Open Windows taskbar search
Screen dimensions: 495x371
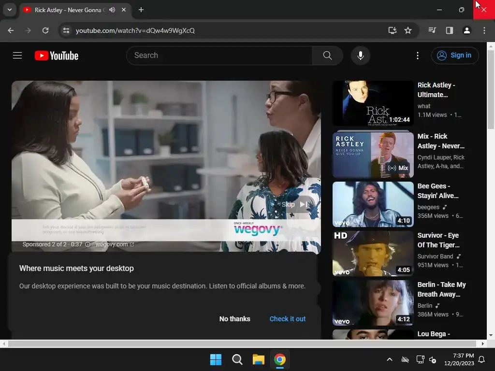click(237, 359)
